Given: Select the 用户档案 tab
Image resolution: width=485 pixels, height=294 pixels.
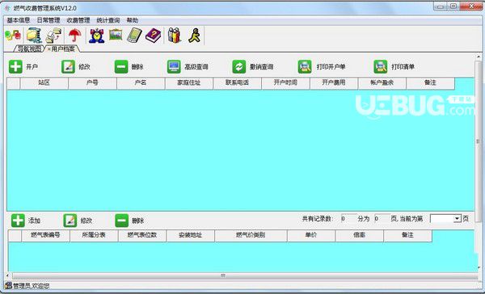Looking at the screenshot, I should coord(63,48).
